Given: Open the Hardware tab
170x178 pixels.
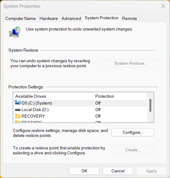Looking at the screenshot, I should point(49,18).
